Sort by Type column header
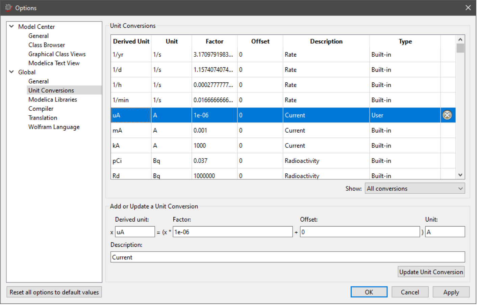Image resolution: width=477 pixels, height=305 pixels. (x=405, y=41)
